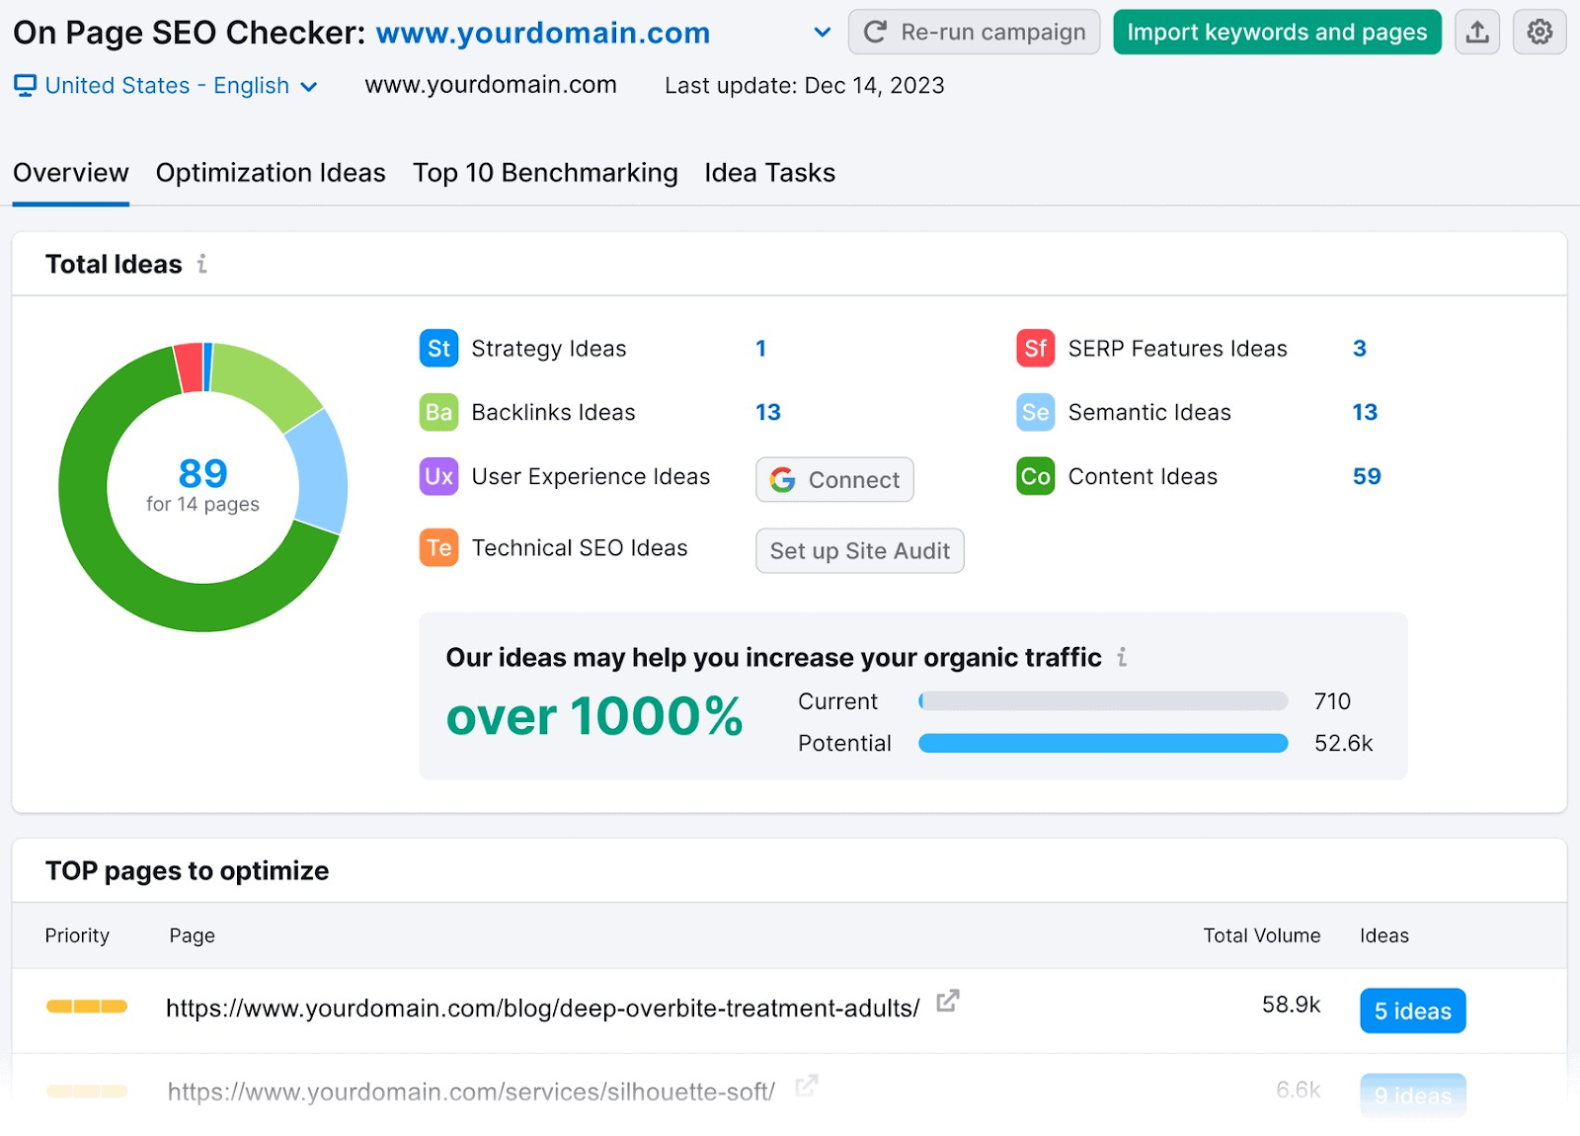Expand the domain selector chevron
Screen dimensions: 1580x1136
point(823,33)
